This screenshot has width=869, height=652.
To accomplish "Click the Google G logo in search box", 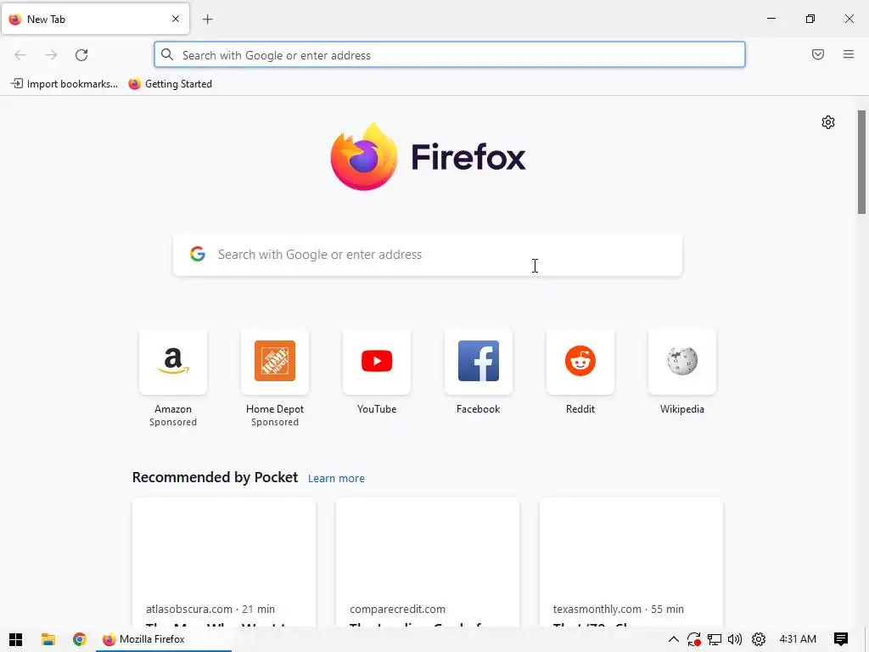I will [x=198, y=254].
